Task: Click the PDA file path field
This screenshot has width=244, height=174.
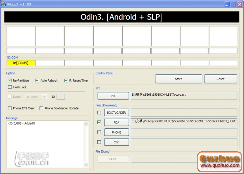Action: coord(184,122)
